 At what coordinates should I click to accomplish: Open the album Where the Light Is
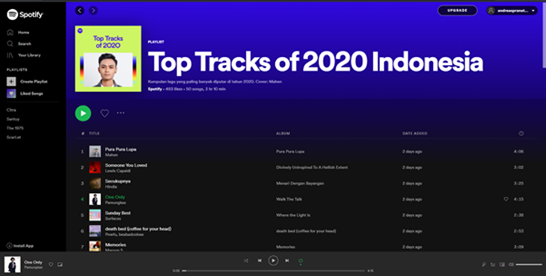pos(293,215)
